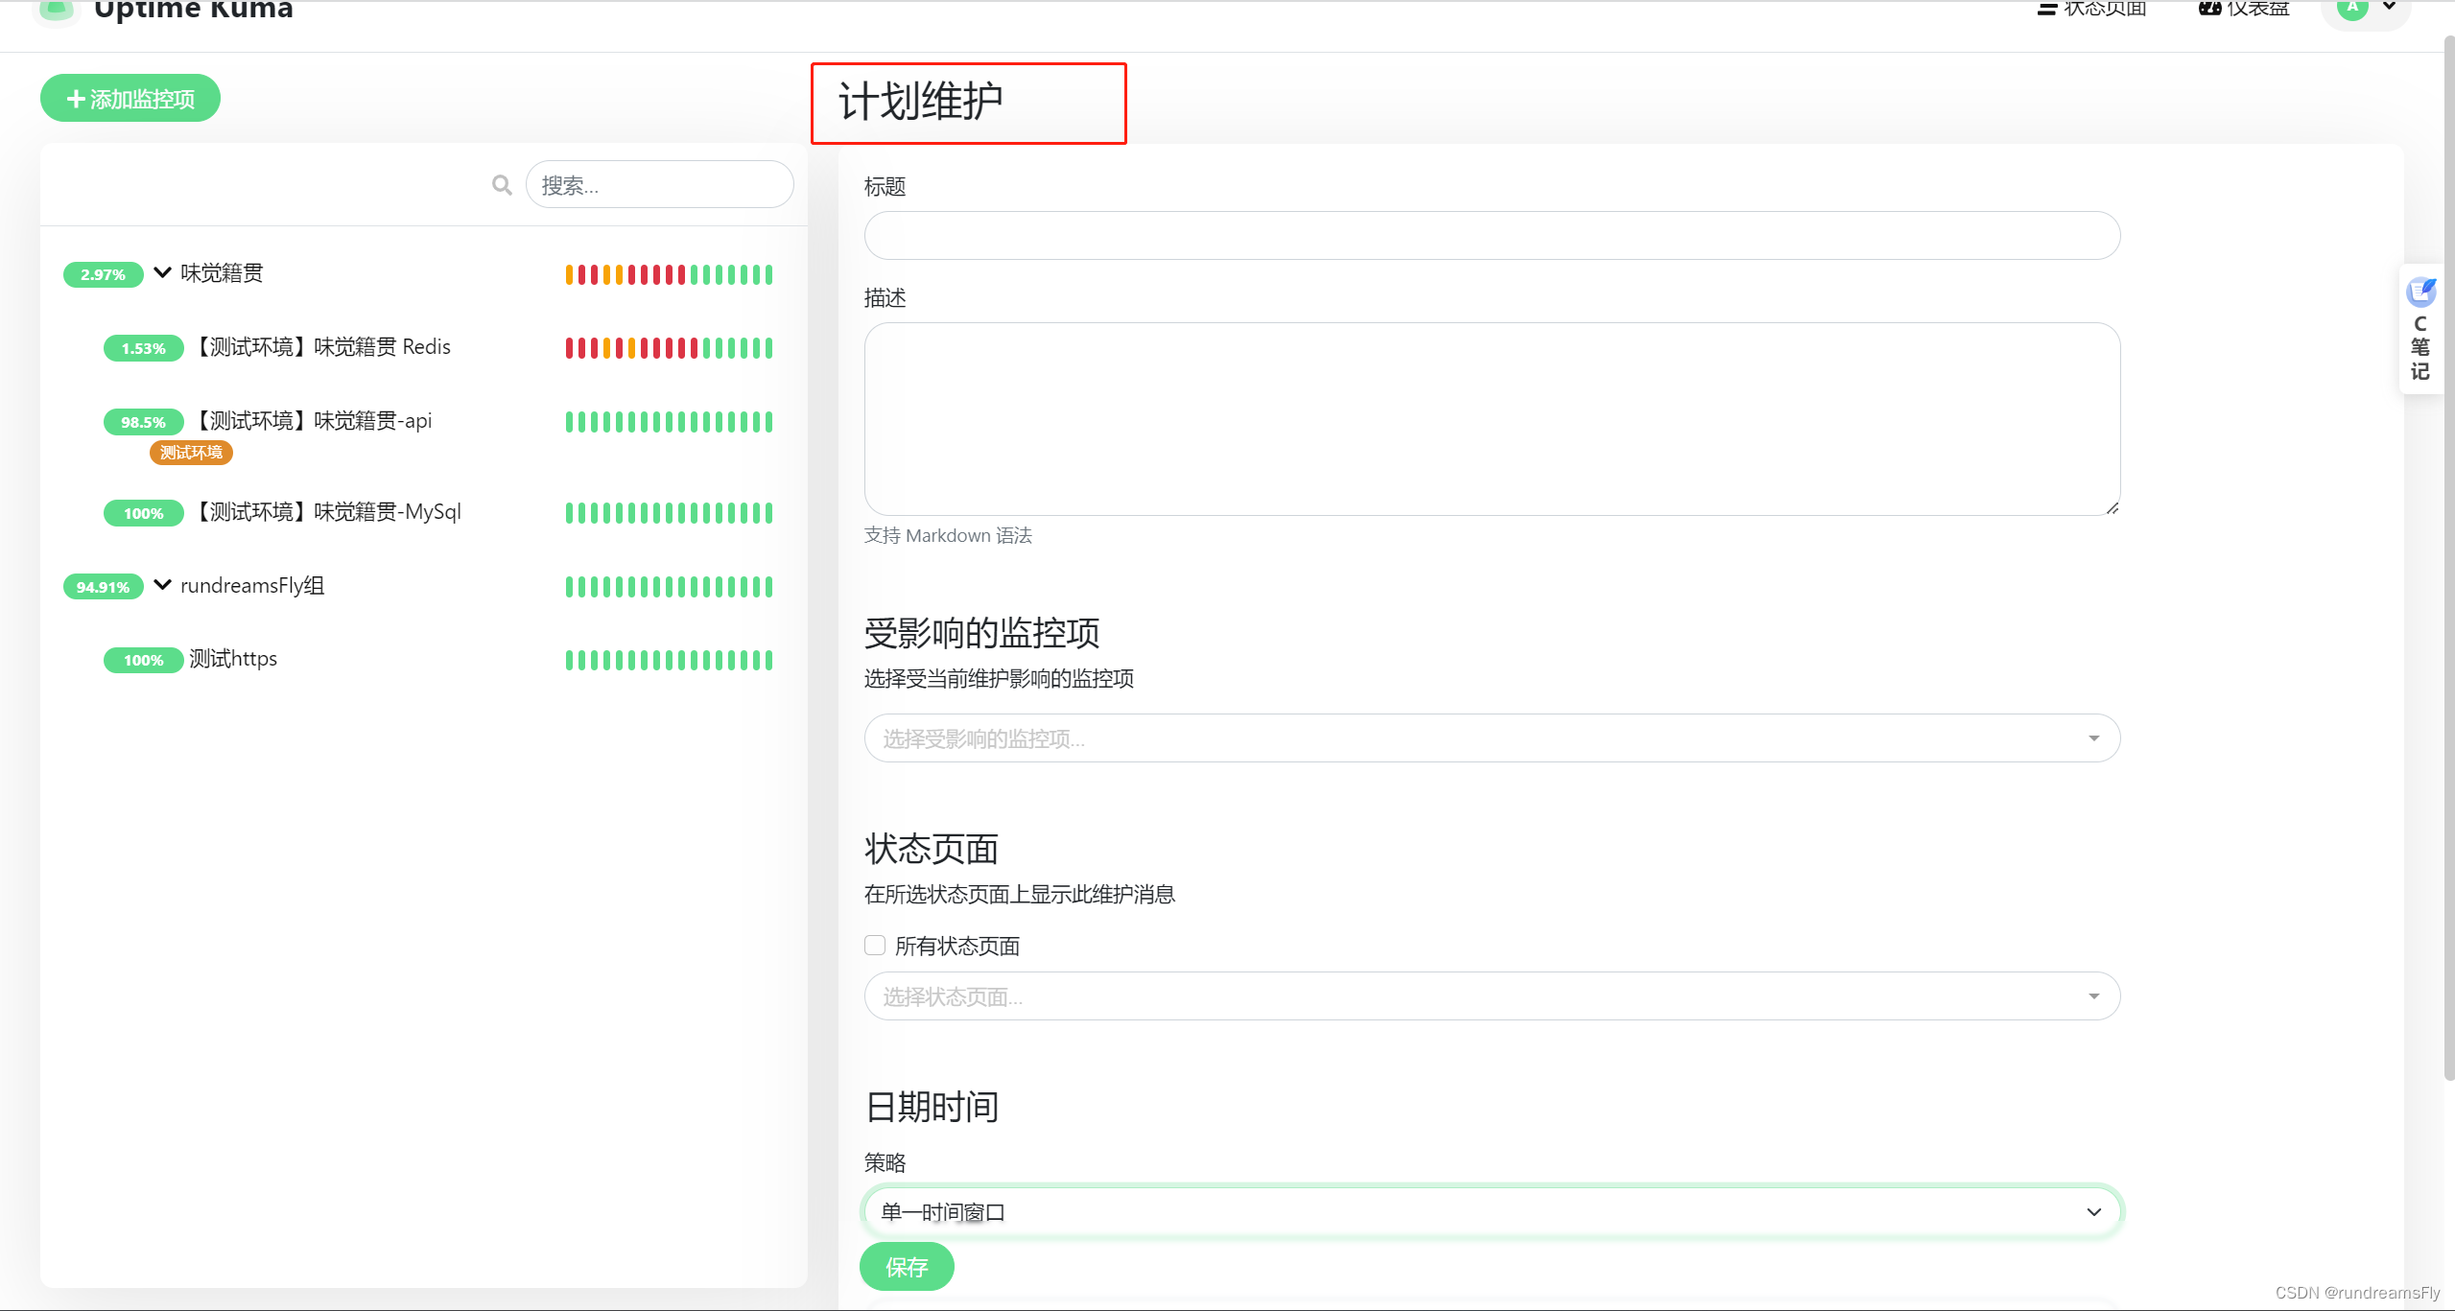Click the api monitor heartbeat bar
This screenshot has height=1311, width=2455.
[669, 422]
